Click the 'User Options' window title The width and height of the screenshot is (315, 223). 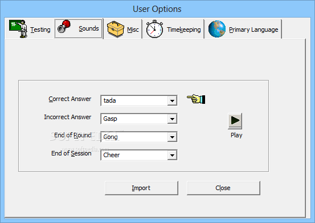pyautogui.click(x=157, y=9)
